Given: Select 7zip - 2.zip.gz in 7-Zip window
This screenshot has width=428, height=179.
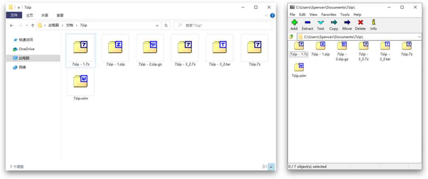Looking at the screenshot, I should point(342,51).
